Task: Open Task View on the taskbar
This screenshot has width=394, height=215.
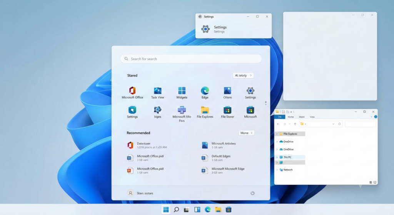Action: click(187, 210)
